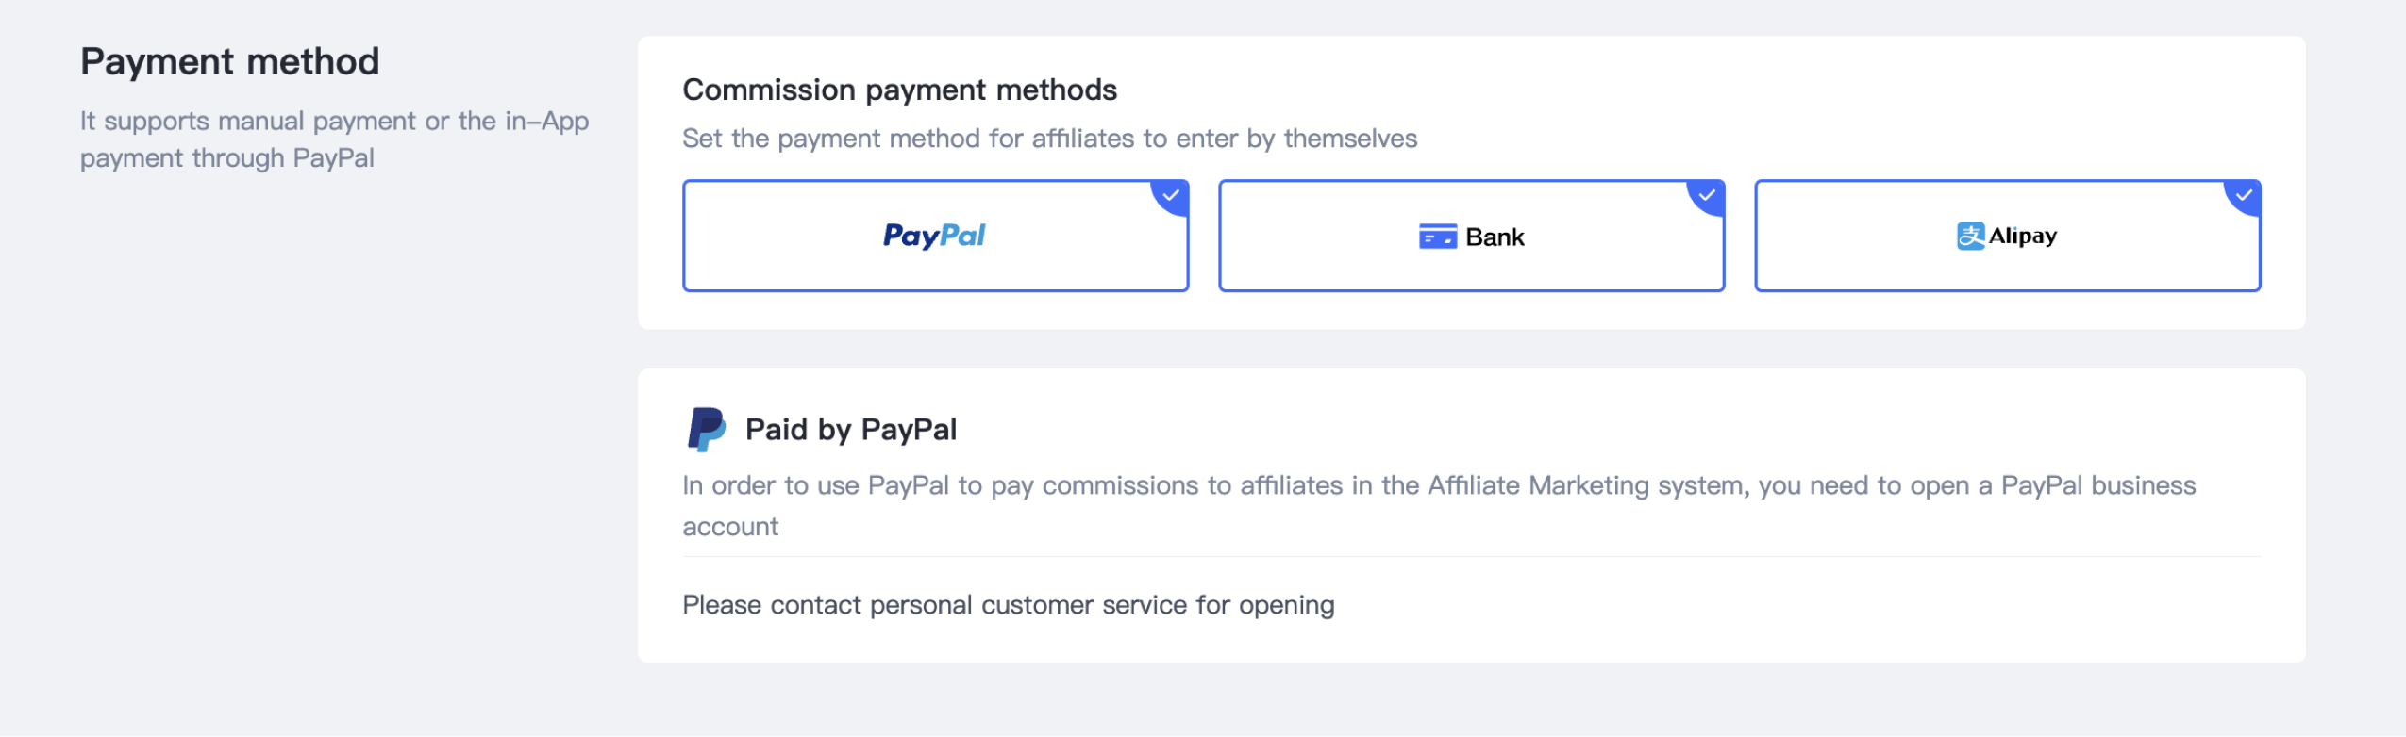The image size is (2406, 737).
Task: Click 'Set the payment method for affiliates' subtitle
Action: tap(1049, 139)
